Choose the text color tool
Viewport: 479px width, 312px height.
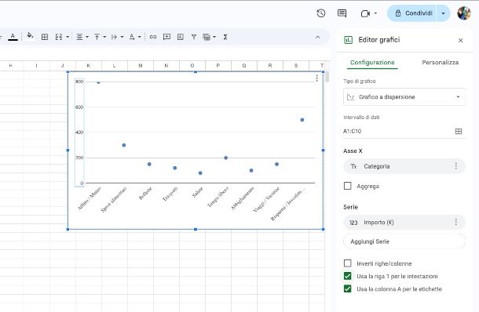[13, 37]
